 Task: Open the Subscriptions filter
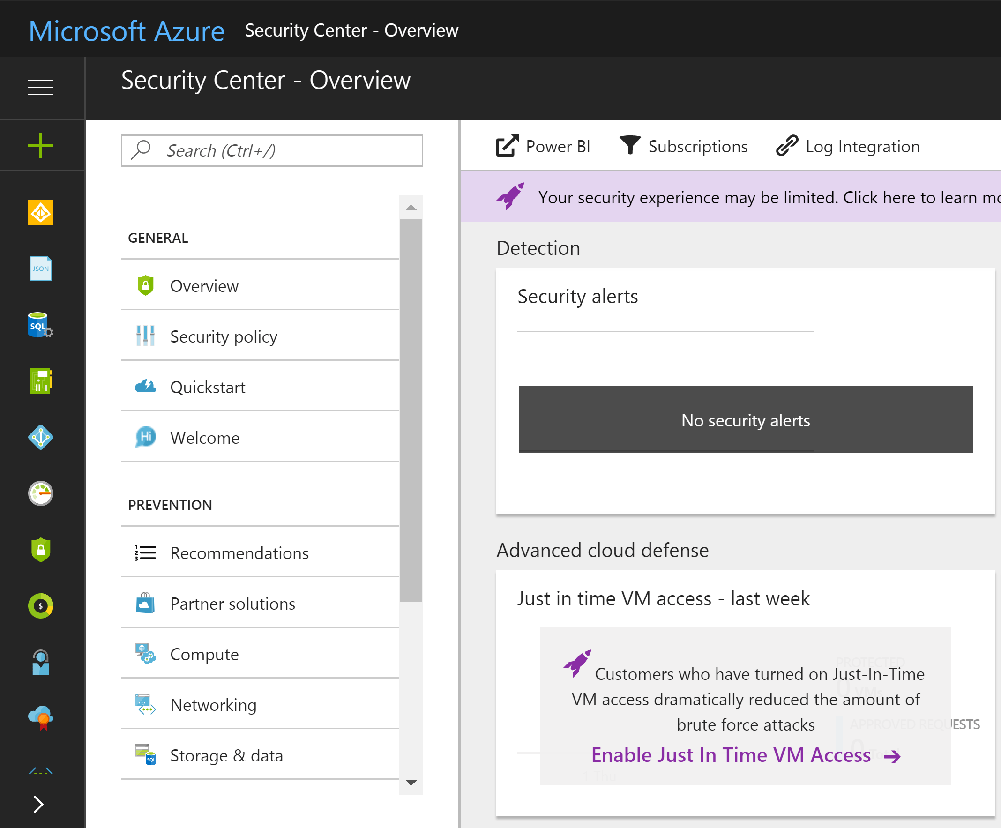(x=684, y=146)
